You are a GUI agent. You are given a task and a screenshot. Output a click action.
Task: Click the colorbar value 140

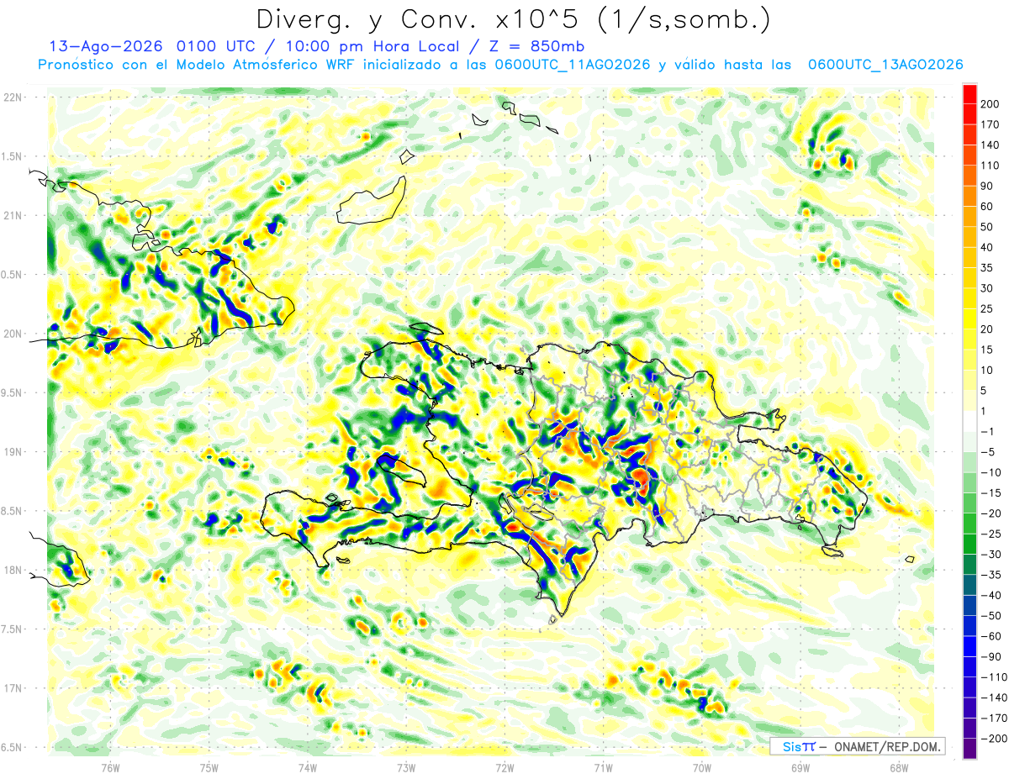click(x=991, y=145)
